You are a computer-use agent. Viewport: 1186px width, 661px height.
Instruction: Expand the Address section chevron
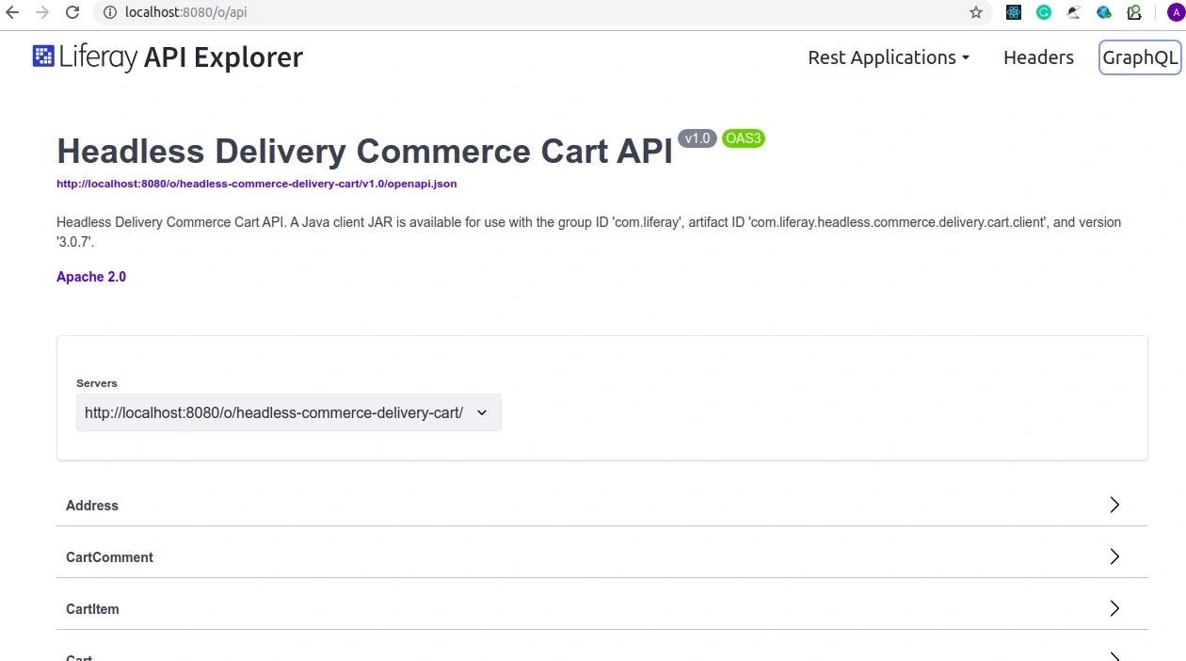(x=1114, y=505)
